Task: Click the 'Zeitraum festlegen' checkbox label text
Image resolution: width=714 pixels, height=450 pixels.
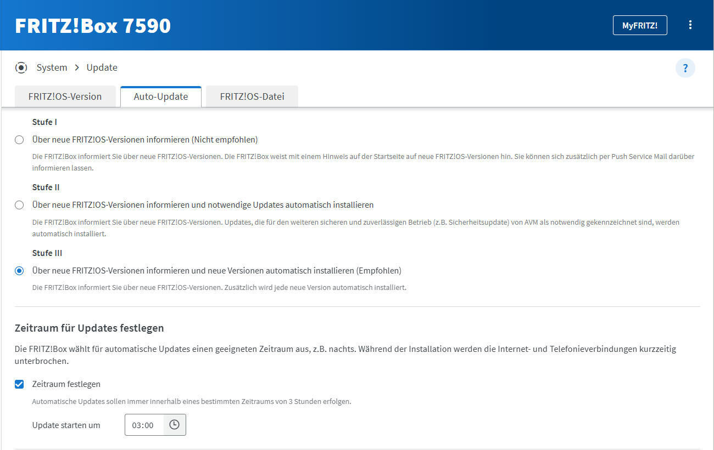Action: pyautogui.click(x=66, y=384)
